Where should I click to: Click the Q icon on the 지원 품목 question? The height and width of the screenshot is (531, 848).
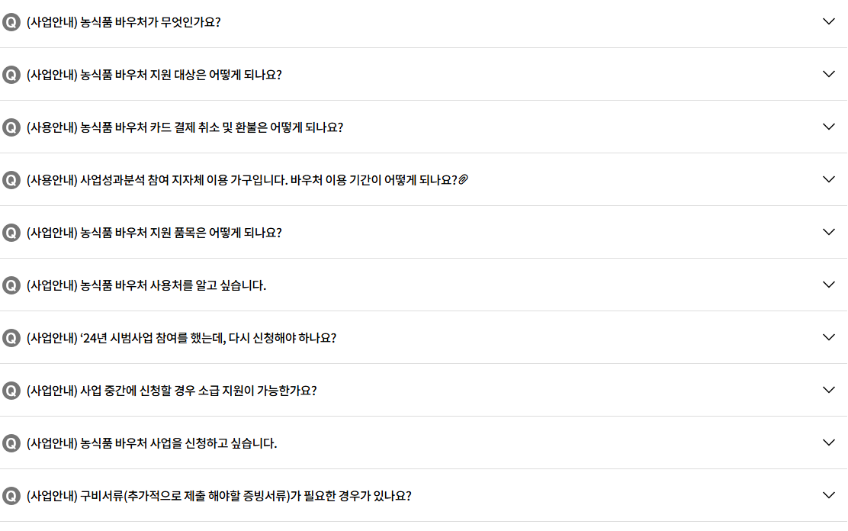point(10,233)
